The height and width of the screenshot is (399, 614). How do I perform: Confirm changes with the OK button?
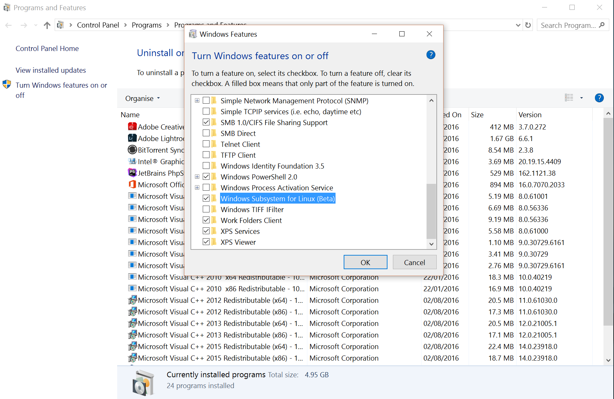pyautogui.click(x=365, y=262)
